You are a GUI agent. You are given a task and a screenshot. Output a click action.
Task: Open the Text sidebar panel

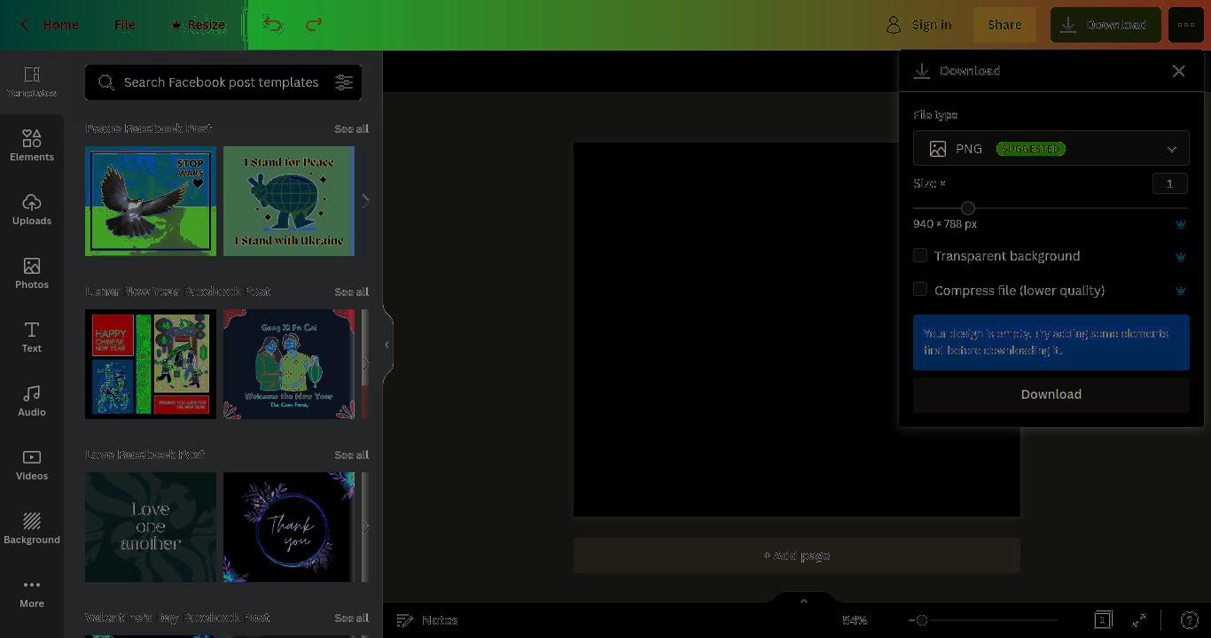pos(32,338)
